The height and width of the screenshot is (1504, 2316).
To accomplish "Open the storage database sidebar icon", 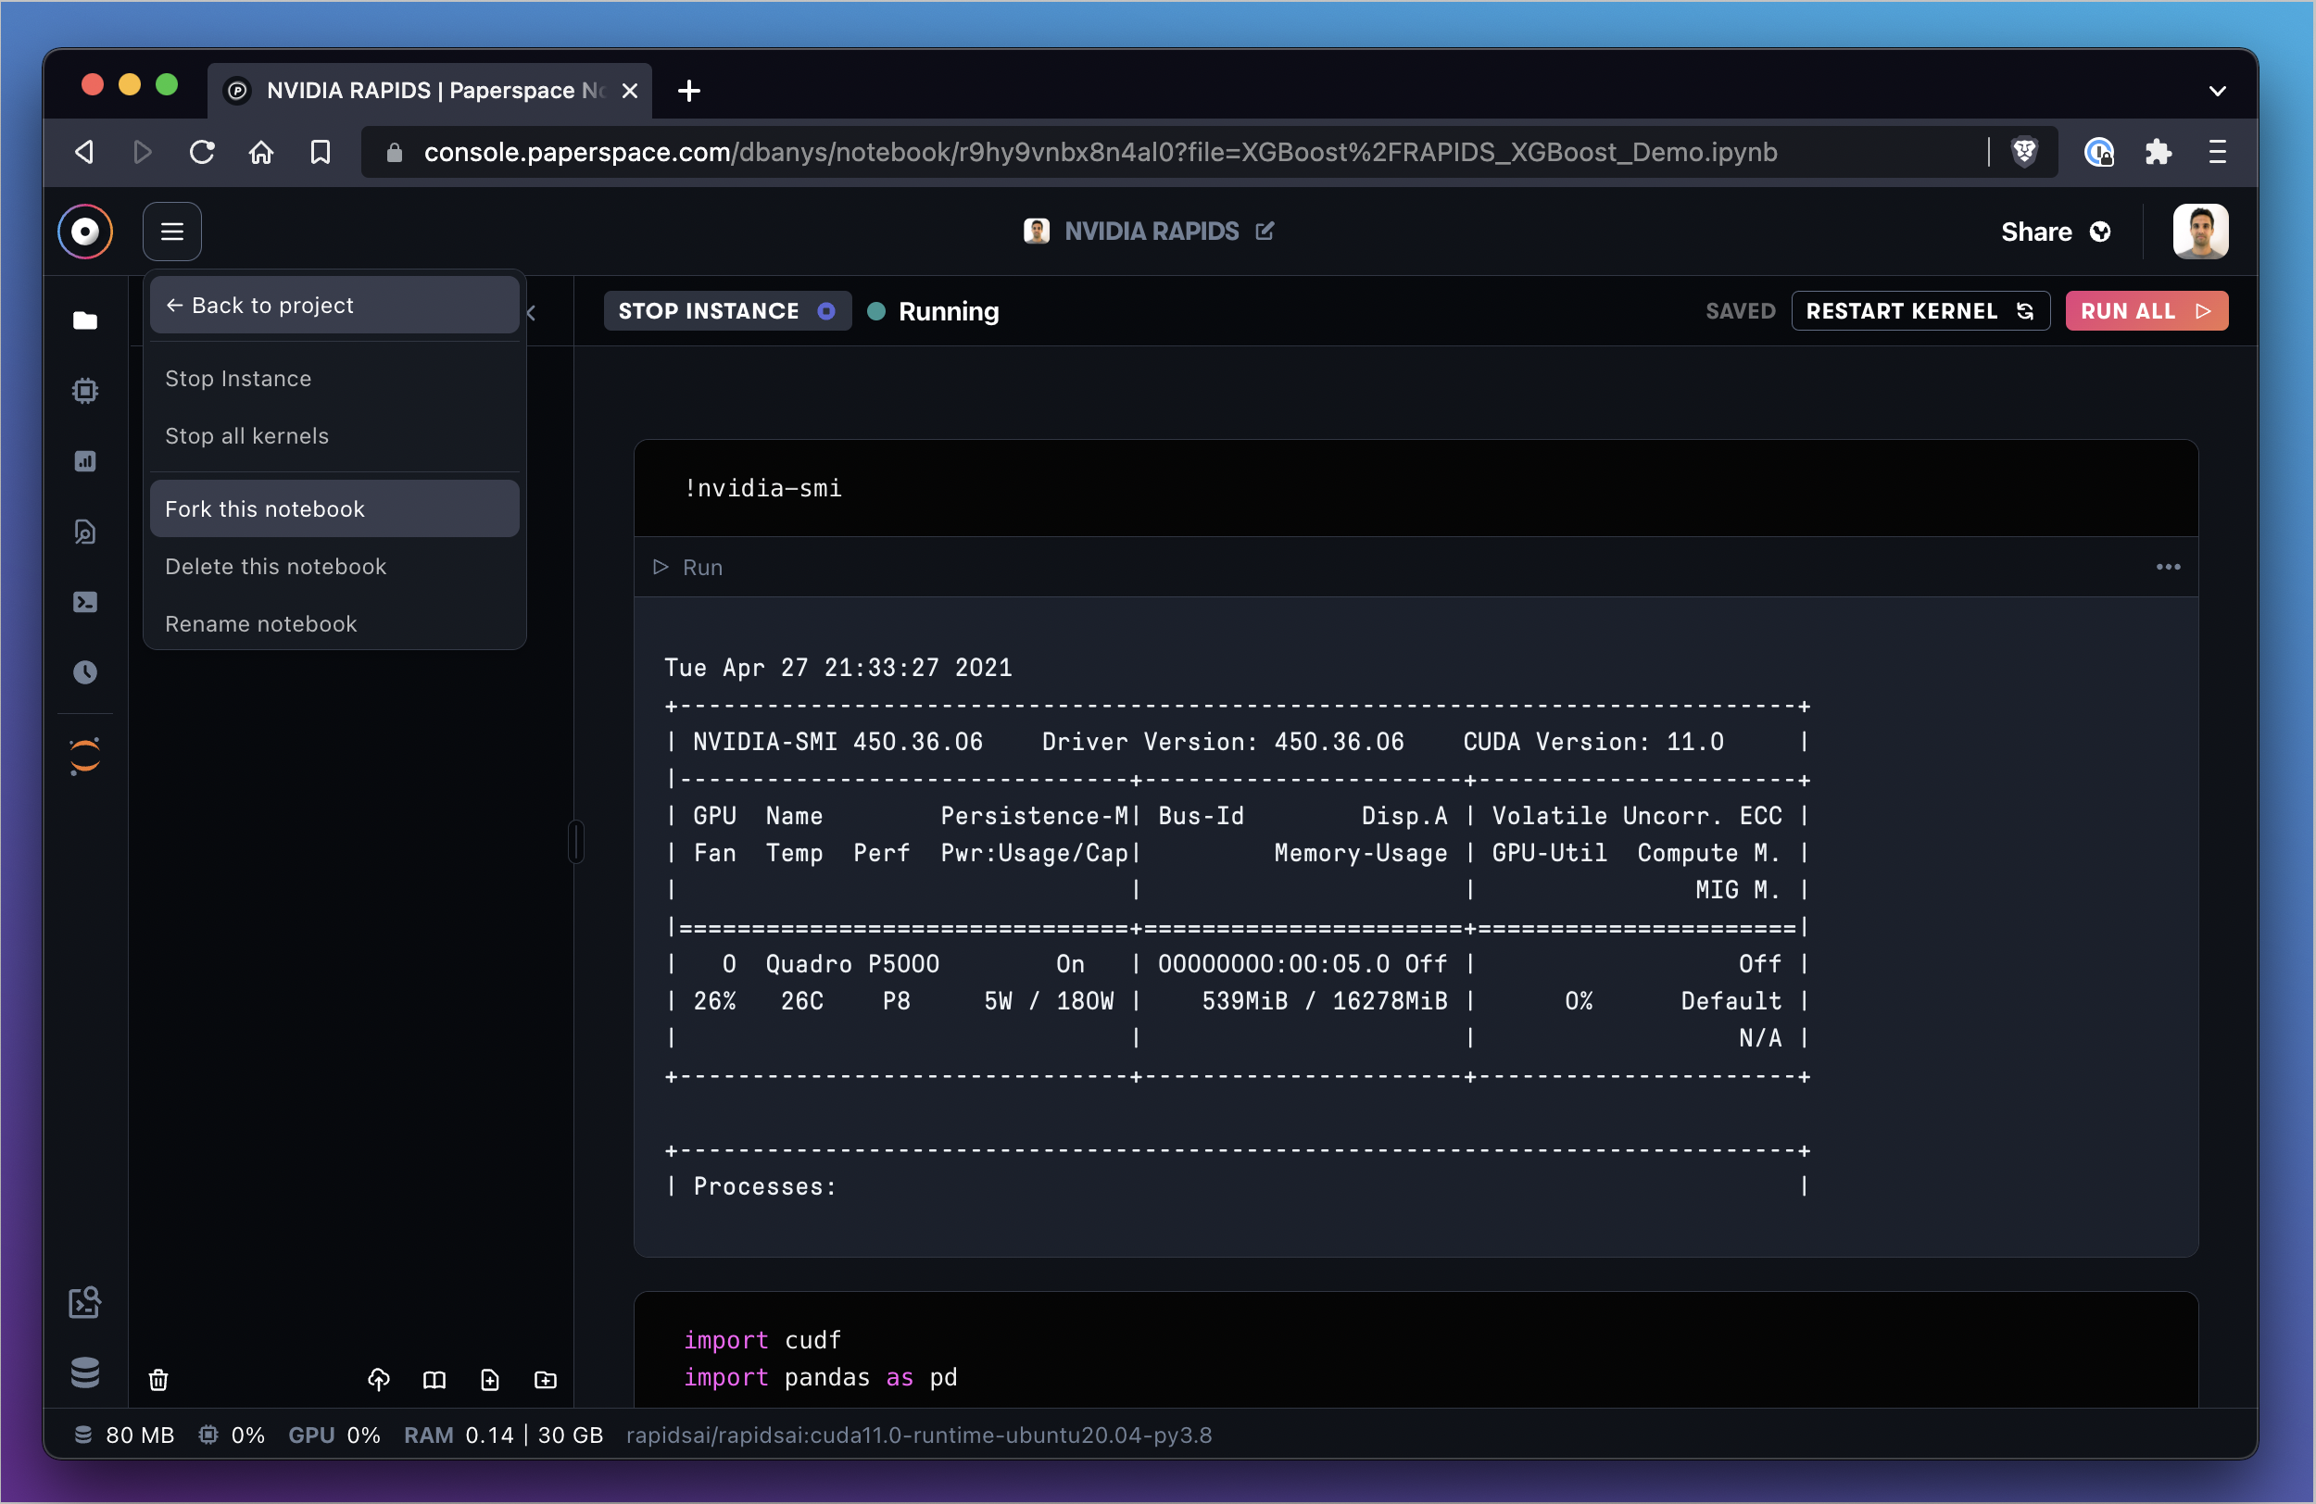I will point(85,1372).
